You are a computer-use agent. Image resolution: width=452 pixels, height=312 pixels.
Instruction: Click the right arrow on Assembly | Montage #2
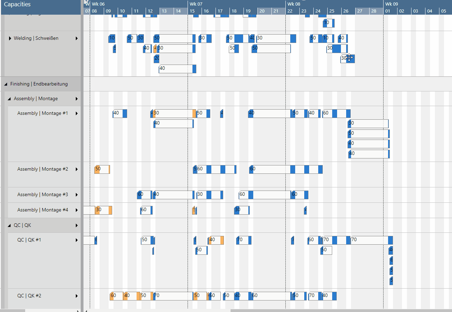coord(76,169)
